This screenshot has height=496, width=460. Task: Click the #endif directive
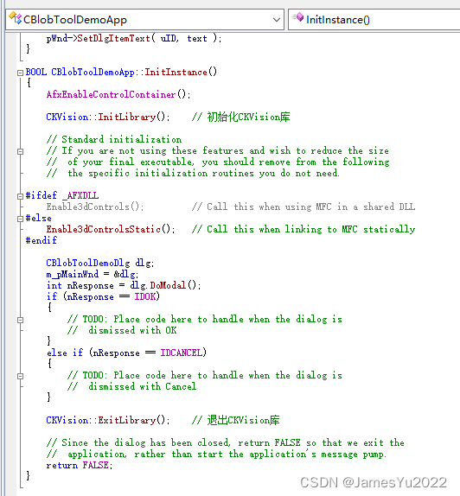(x=42, y=240)
